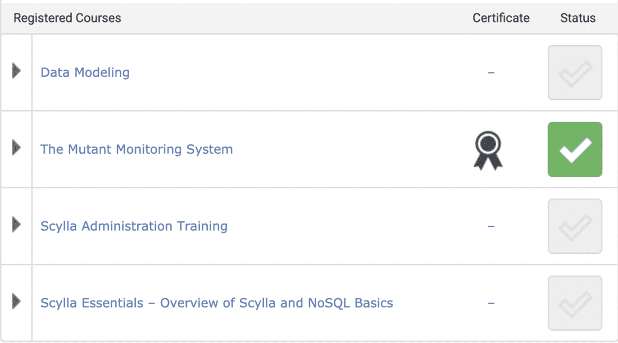Image resolution: width=618 pixels, height=343 pixels.
Task: Open the Data Modeling course link
Action: 85,72
